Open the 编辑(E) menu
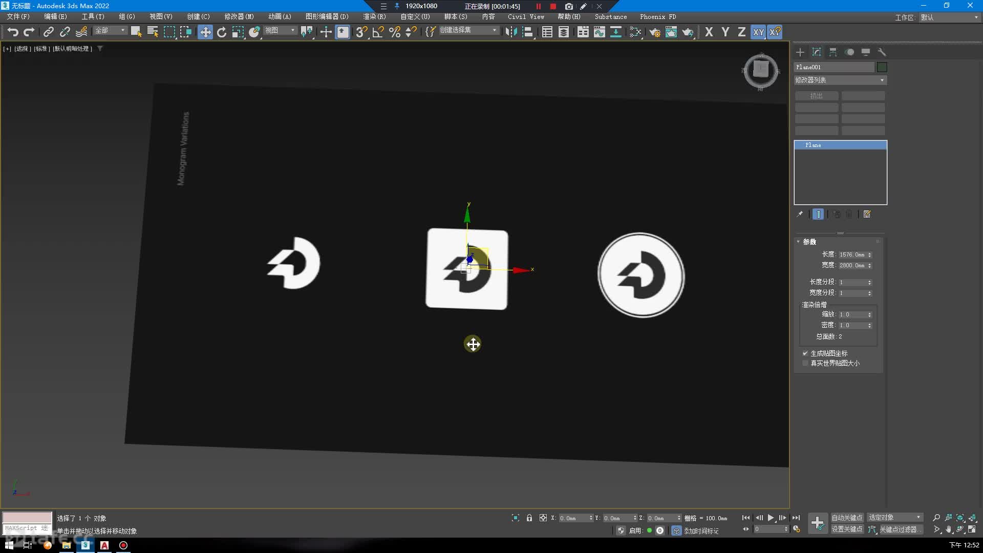 (x=55, y=17)
